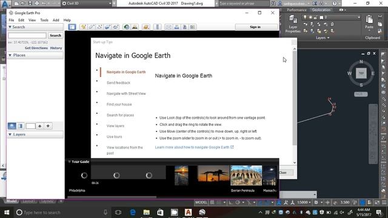Image resolution: width=388 pixels, height=218 pixels.
Task: Click the Start-up Tips vertical scrollbar
Action: [x=295, y=99]
